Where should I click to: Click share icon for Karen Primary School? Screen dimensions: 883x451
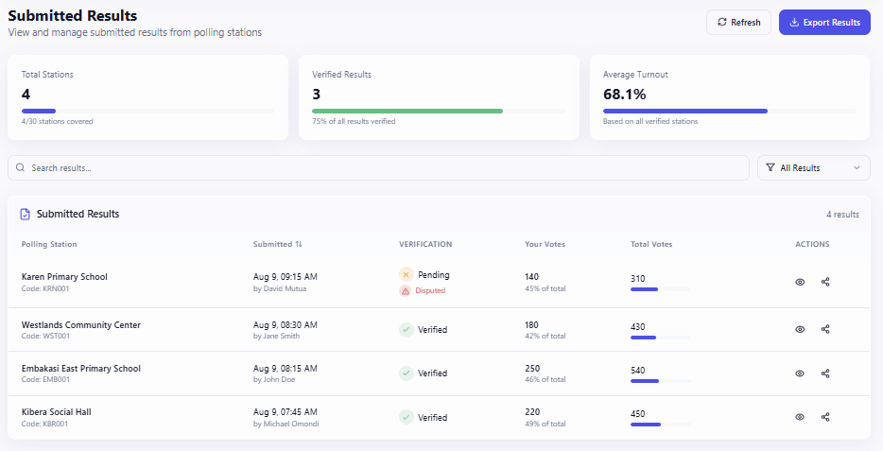coord(825,282)
